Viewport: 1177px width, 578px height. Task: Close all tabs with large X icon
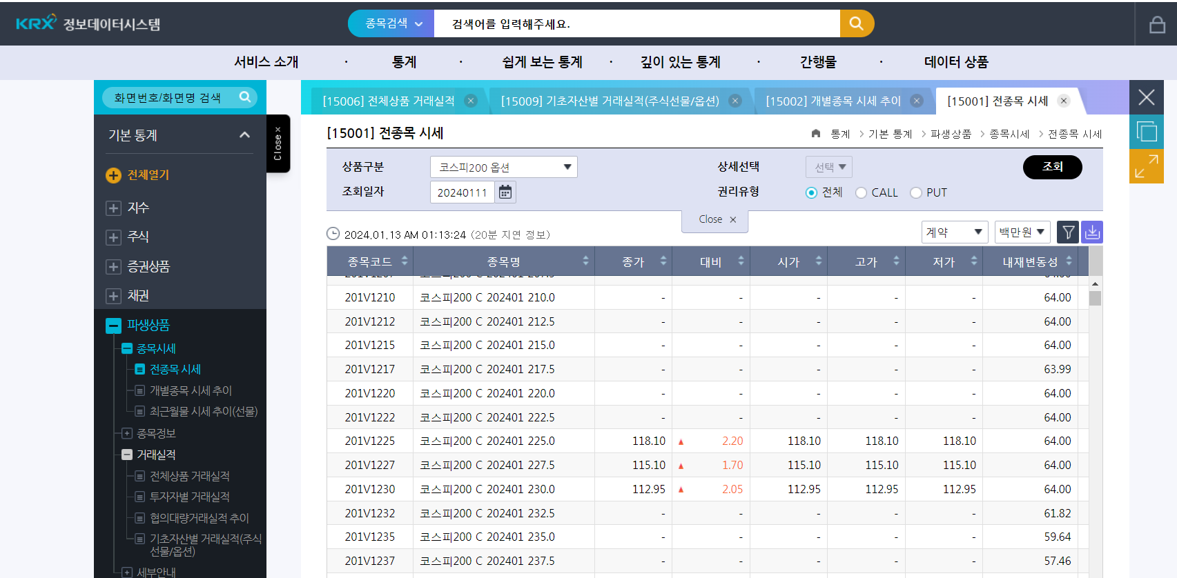point(1147,97)
